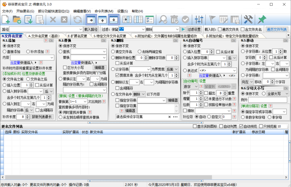Open the 内容 content dropdown in N.1
The width and height of the screenshot is (291, 187).
[x=52, y=57]
